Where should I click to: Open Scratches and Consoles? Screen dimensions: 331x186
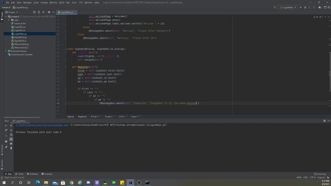pos(20,54)
